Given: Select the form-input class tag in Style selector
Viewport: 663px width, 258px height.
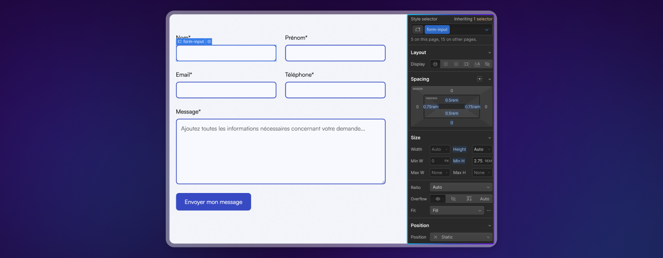Looking at the screenshot, I should point(437,30).
